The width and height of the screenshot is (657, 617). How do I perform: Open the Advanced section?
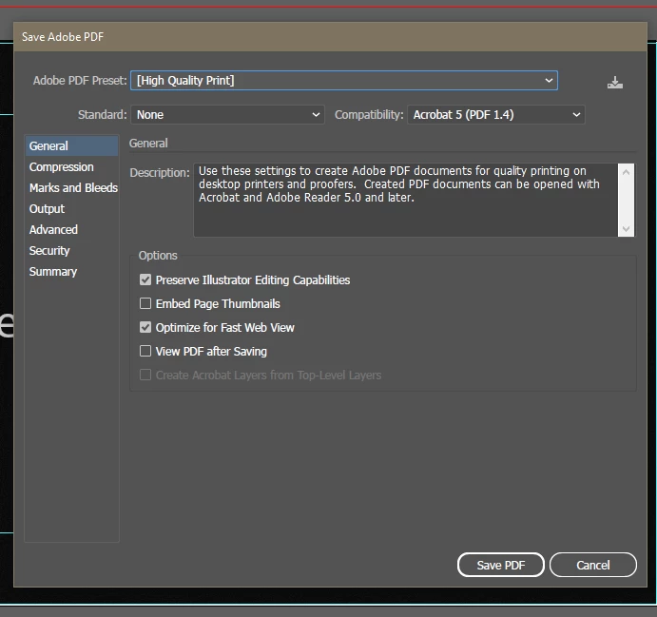click(x=71, y=229)
